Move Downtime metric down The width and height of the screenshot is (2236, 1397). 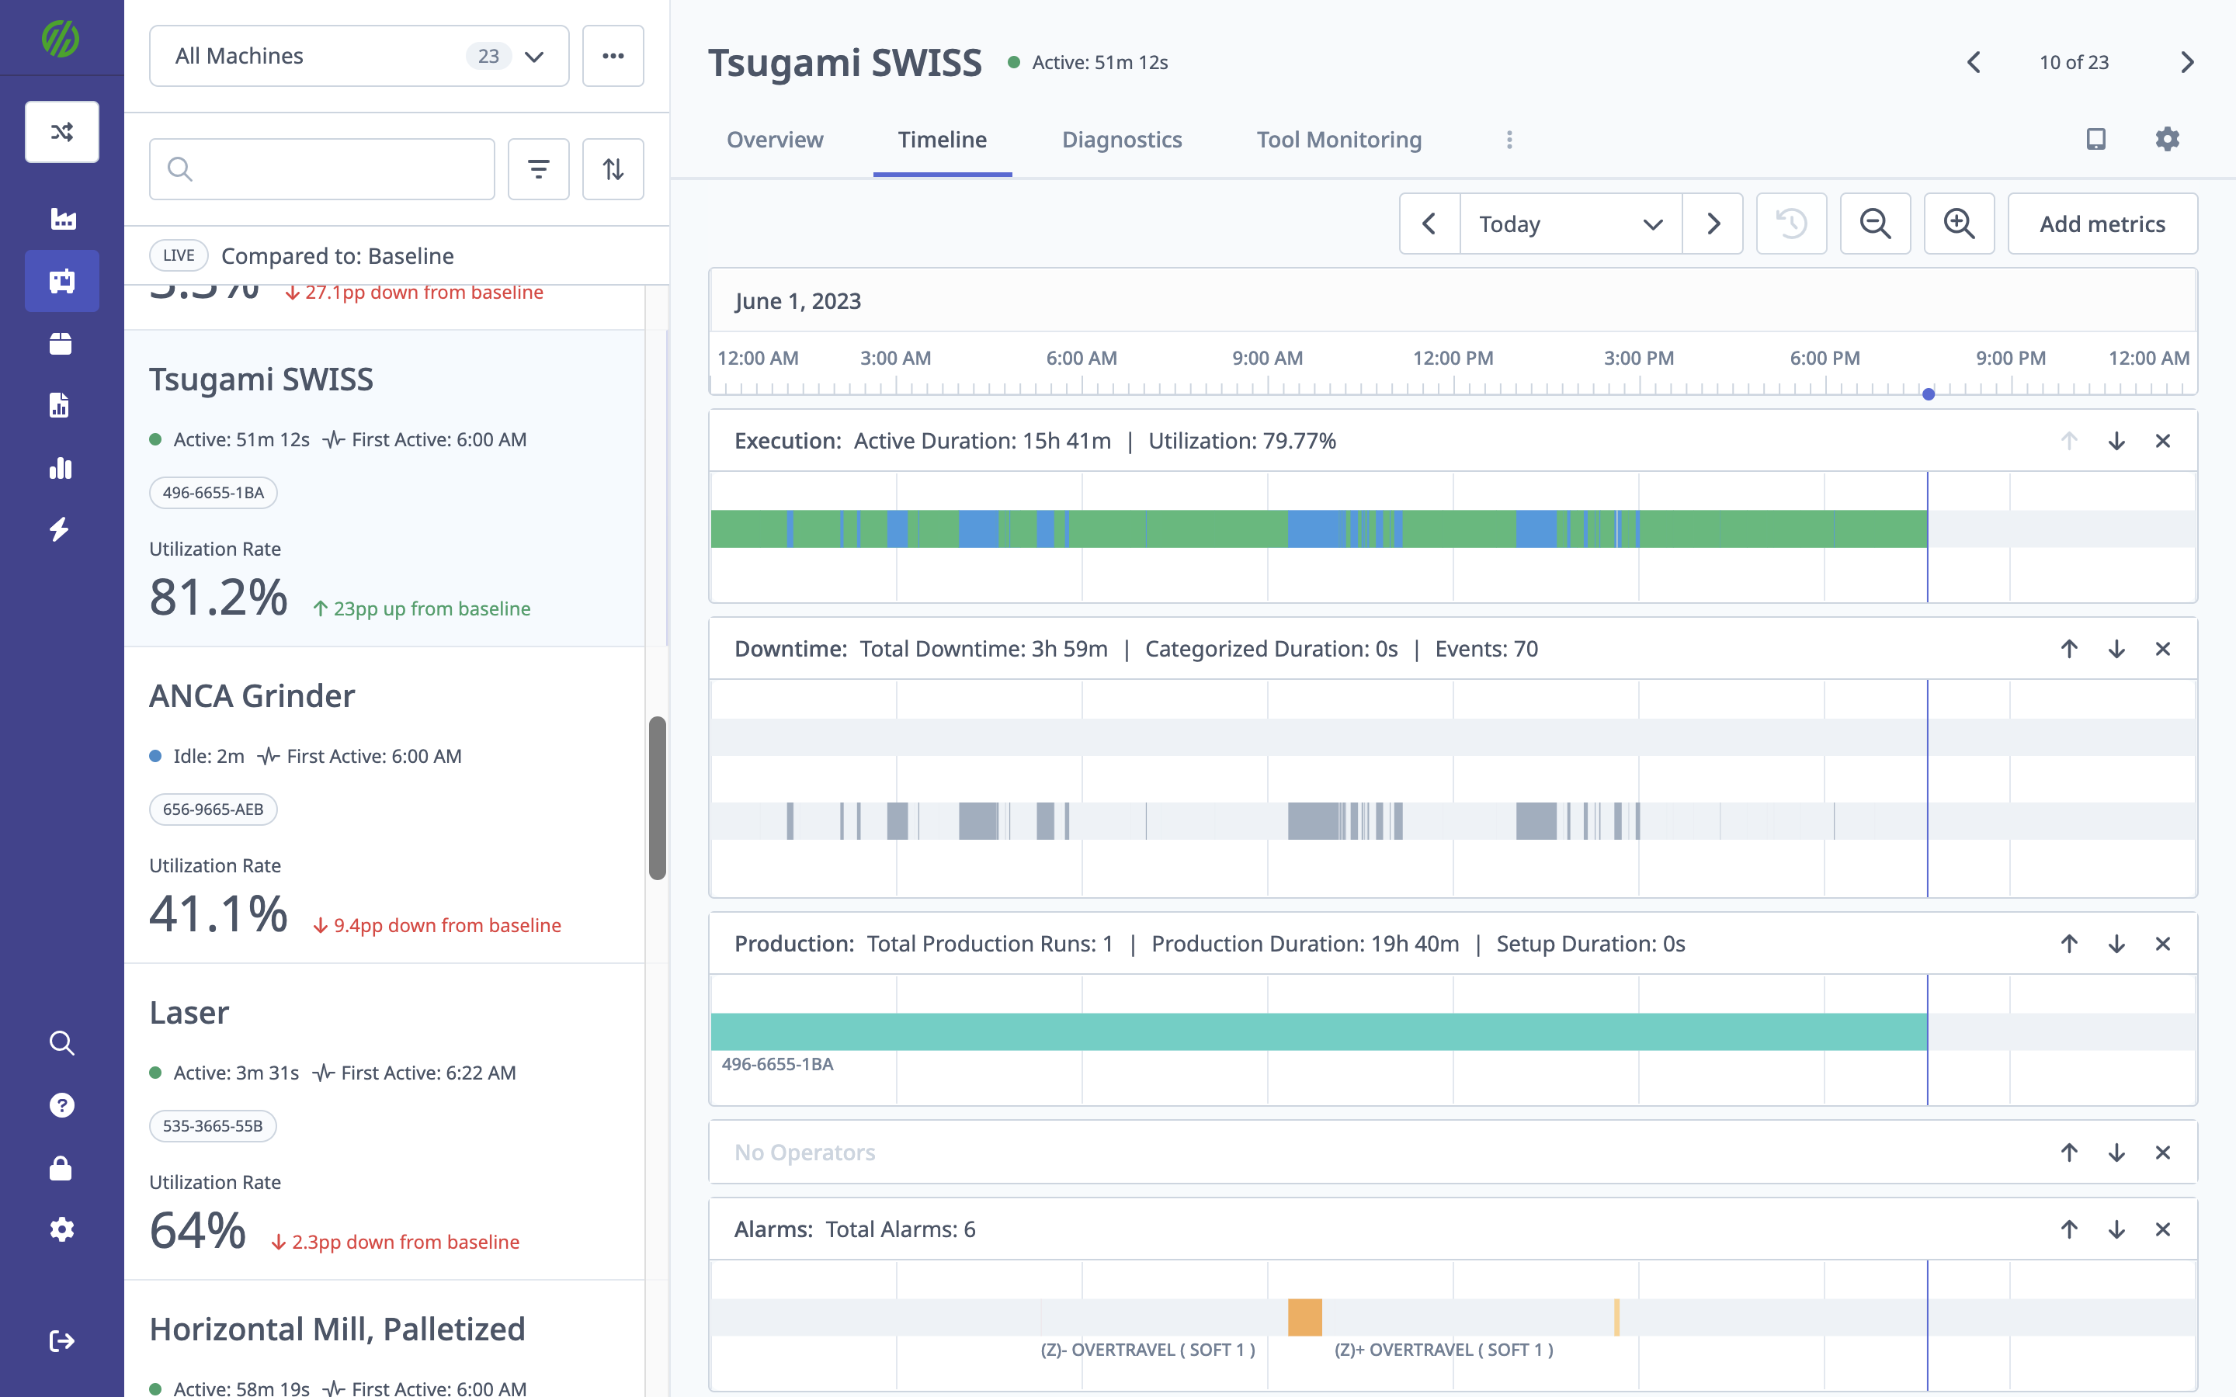tap(2116, 649)
